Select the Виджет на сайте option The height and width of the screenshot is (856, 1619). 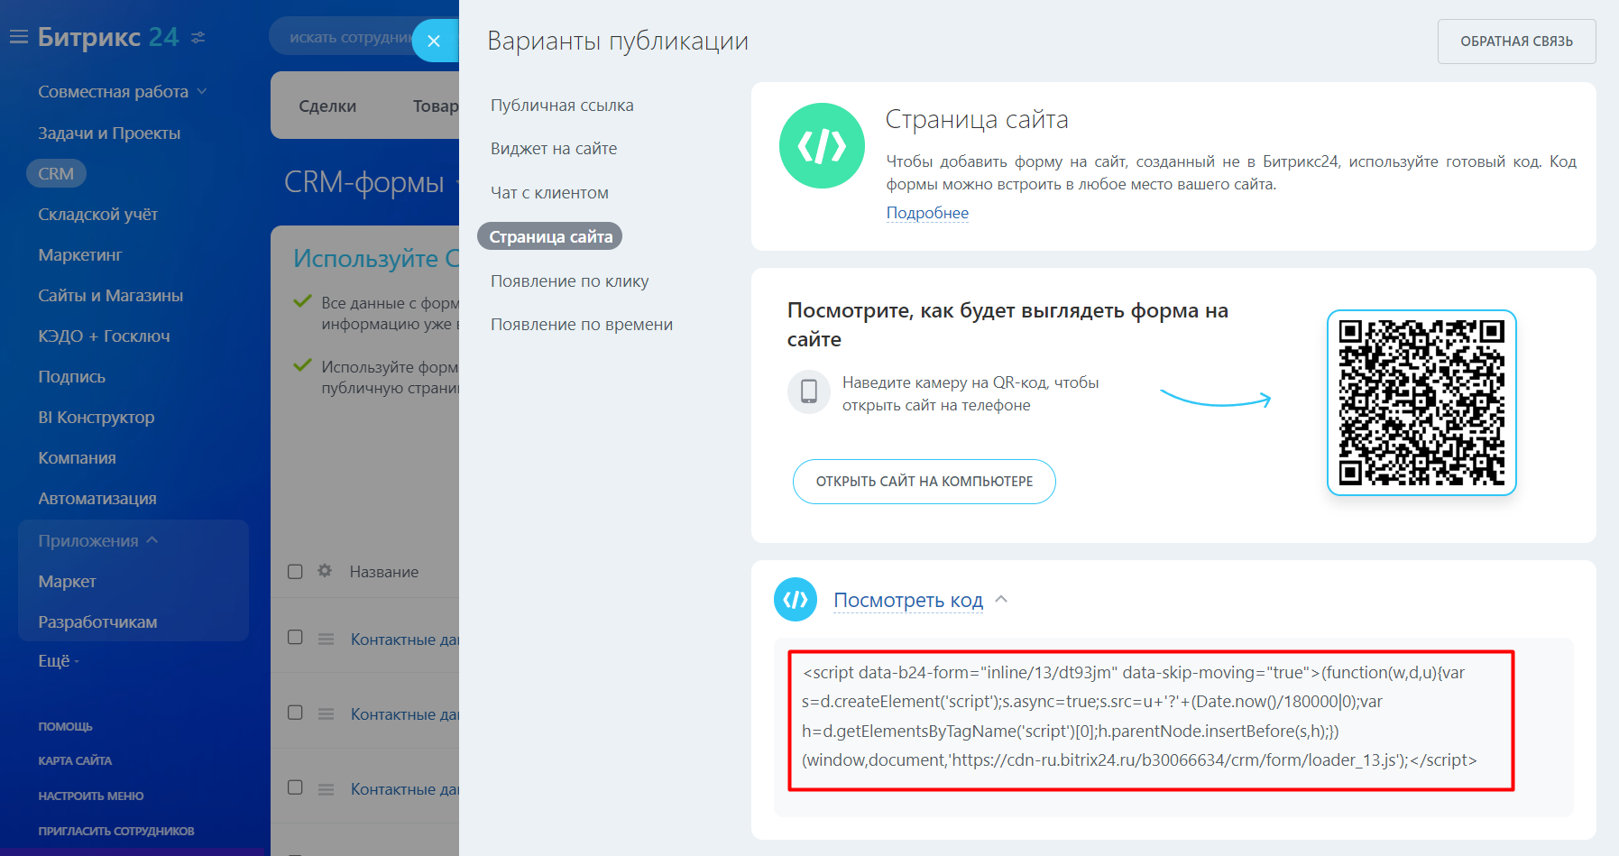(x=553, y=149)
